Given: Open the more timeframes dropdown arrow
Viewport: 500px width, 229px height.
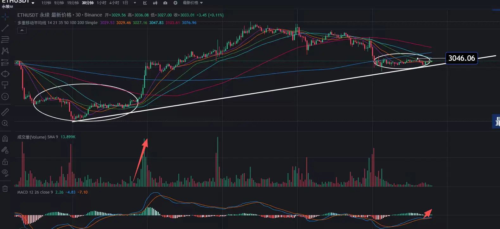Looking at the screenshot, I should (135, 3).
